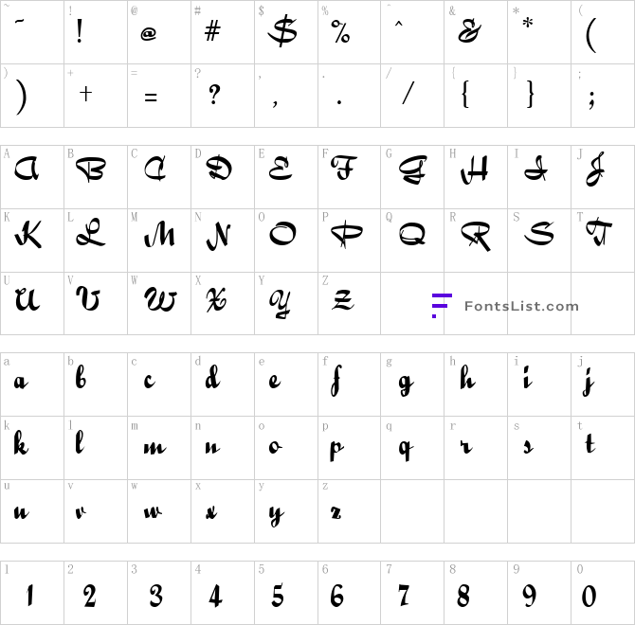Select the question mark glyph
Screen dimensions: 635x625
214,95
